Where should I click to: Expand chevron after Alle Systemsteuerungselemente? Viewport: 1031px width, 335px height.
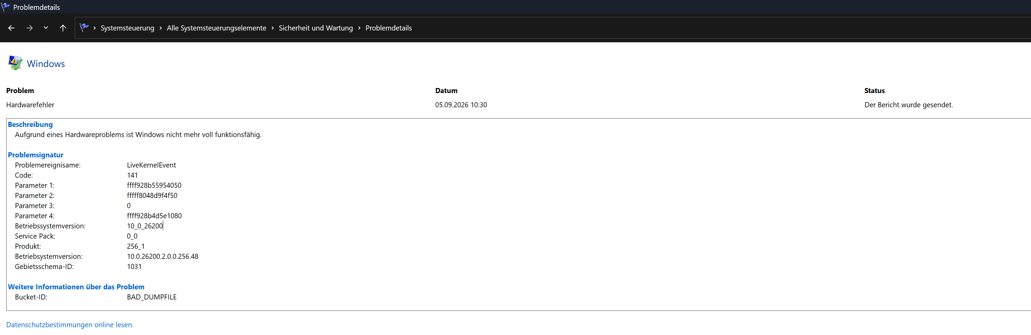tap(272, 28)
